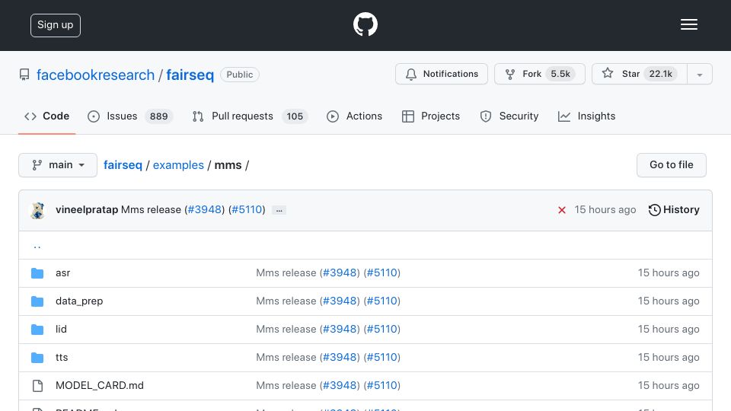731x411 pixels.
Task: Open the tts folder
Action: click(x=62, y=358)
